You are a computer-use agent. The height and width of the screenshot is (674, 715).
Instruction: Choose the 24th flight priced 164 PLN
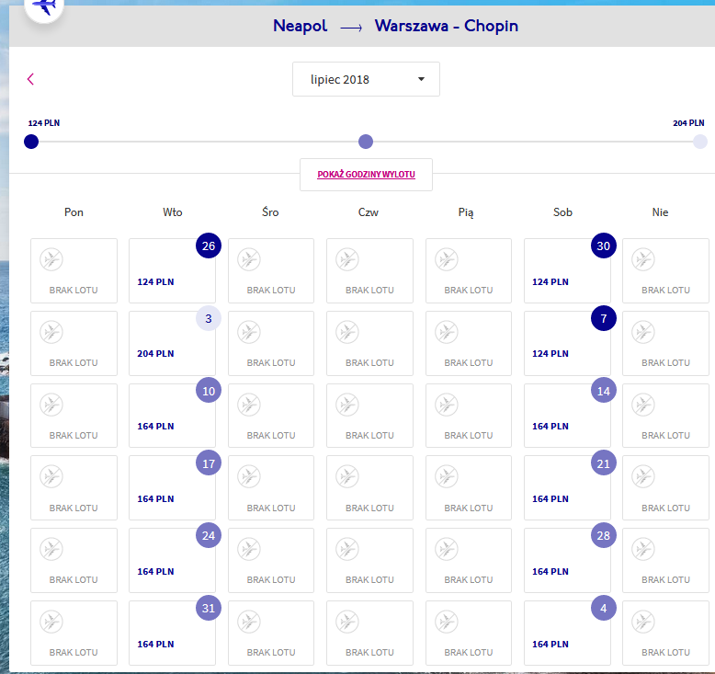pos(172,560)
